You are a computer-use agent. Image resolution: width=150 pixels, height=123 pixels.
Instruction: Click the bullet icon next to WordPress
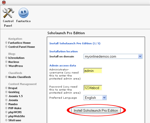point(6,66)
